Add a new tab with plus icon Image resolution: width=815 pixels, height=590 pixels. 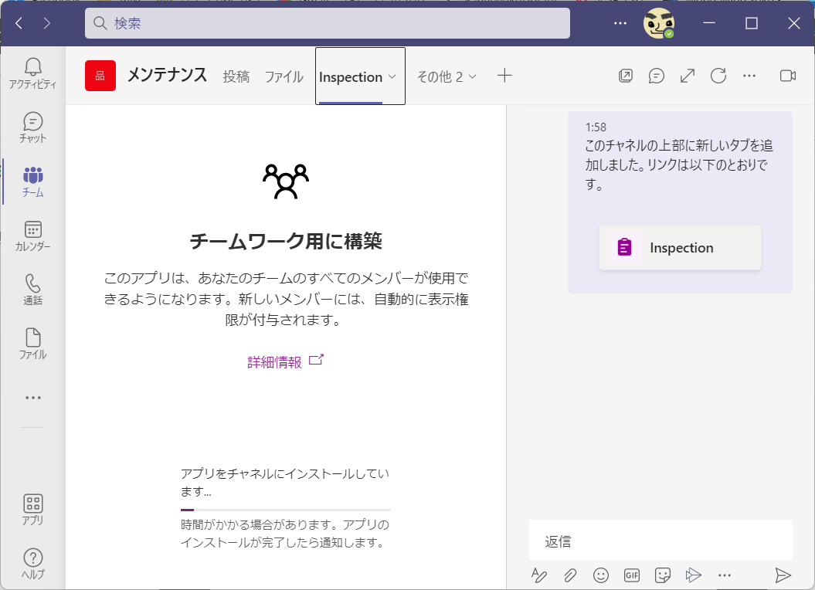504,76
